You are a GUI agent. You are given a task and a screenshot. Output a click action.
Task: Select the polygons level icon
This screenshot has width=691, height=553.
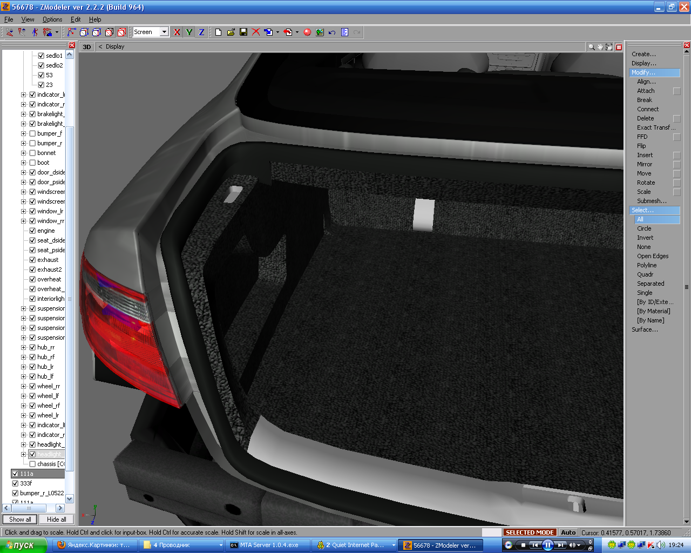[x=97, y=32]
